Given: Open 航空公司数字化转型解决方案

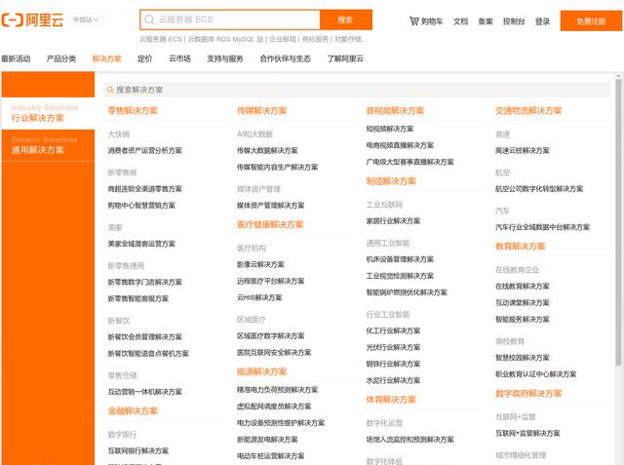Looking at the screenshot, I should 539,188.
